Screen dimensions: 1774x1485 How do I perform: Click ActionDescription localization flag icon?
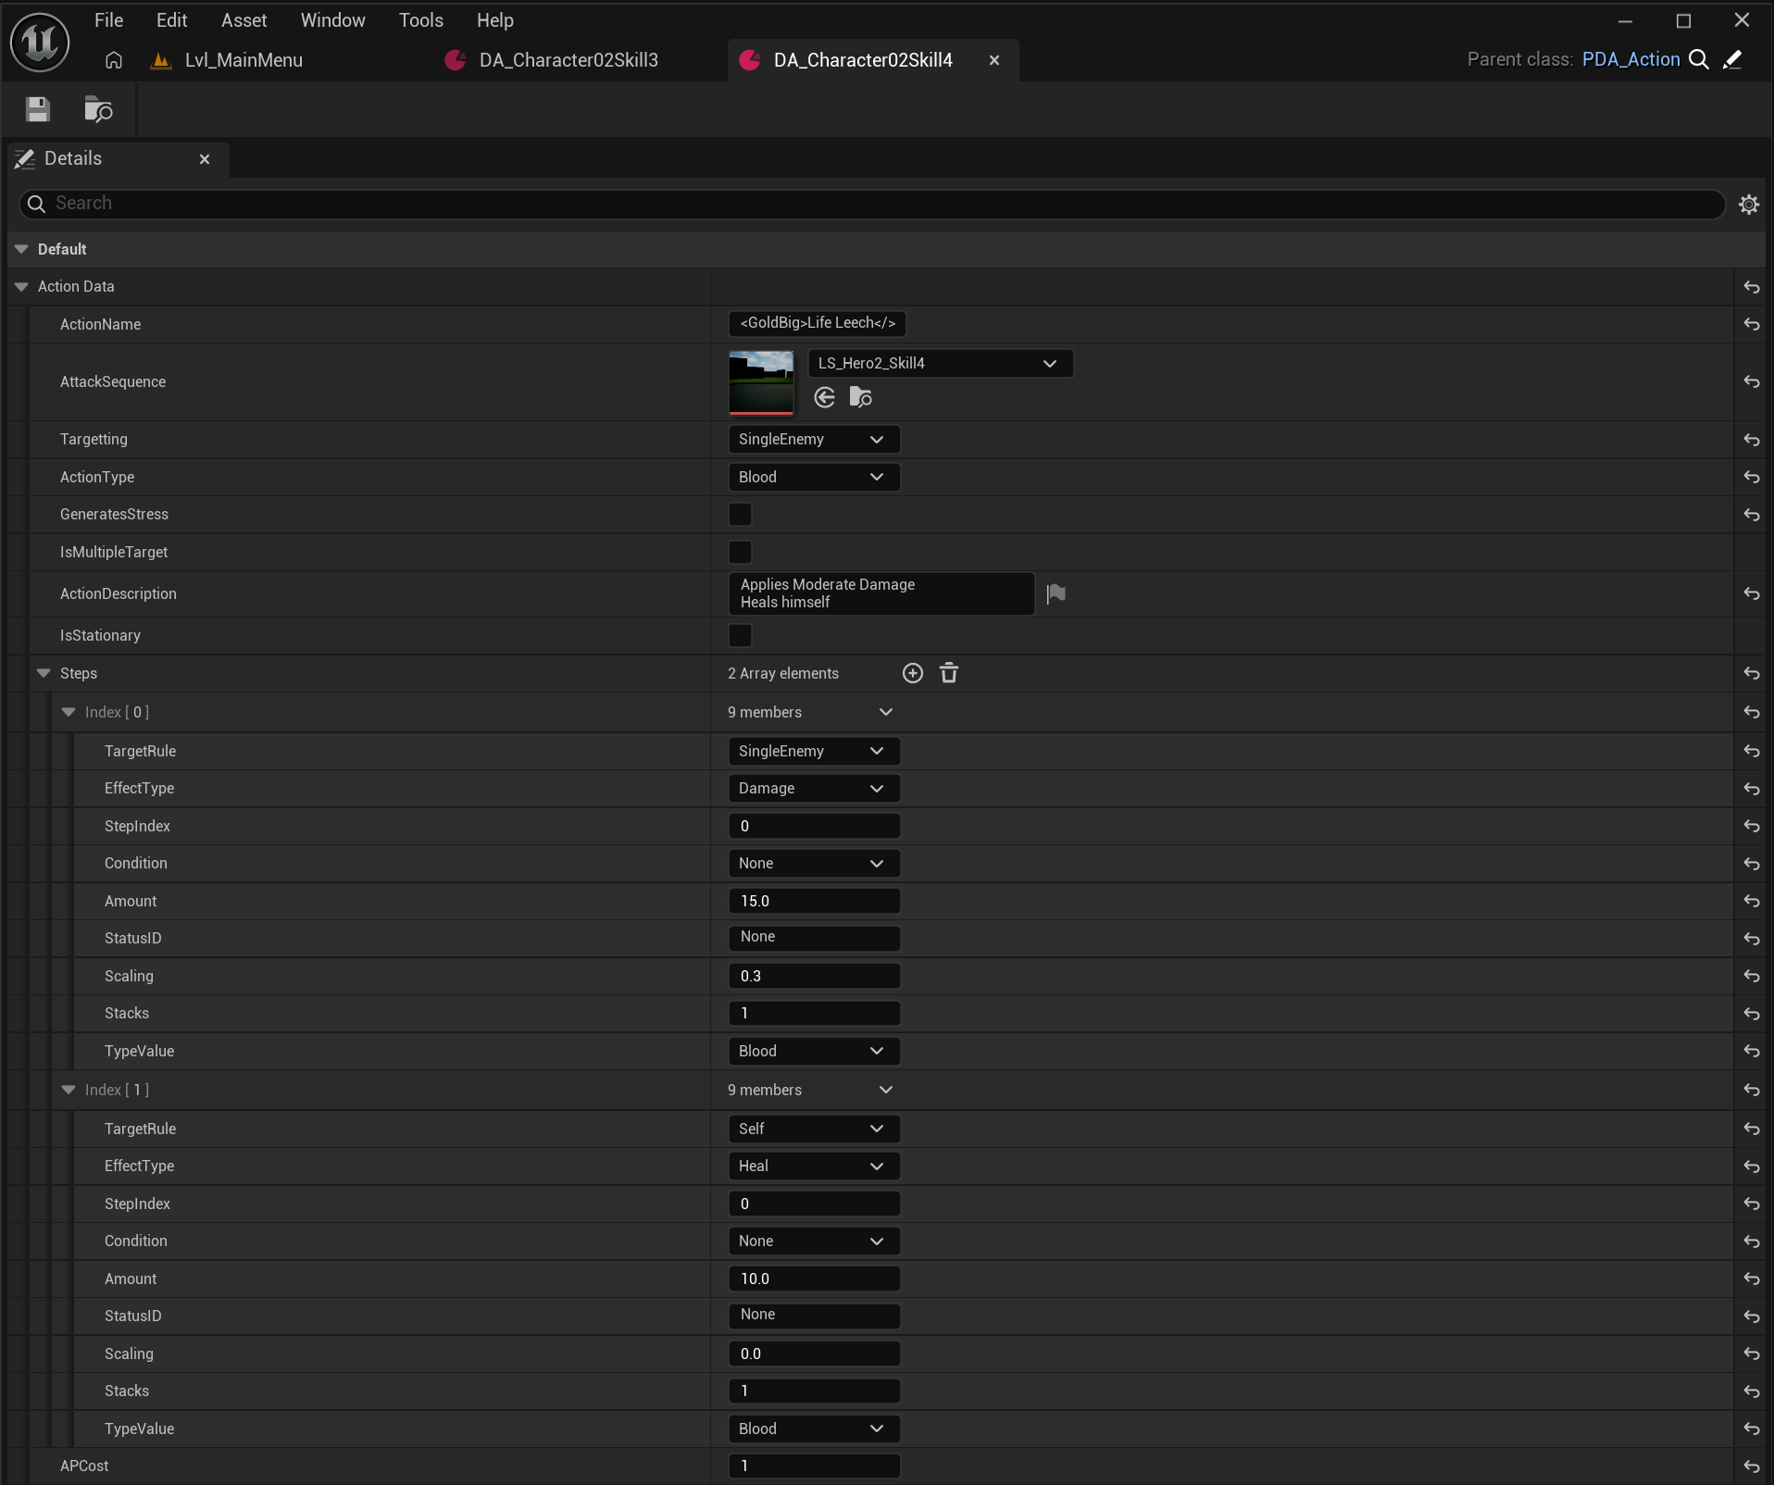[x=1056, y=593]
